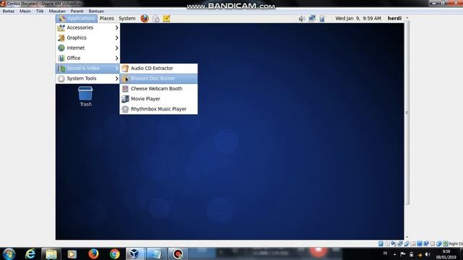The width and height of the screenshot is (463, 260).
Task: Launch Firefox from the GNOME top panel
Action: (x=145, y=18)
